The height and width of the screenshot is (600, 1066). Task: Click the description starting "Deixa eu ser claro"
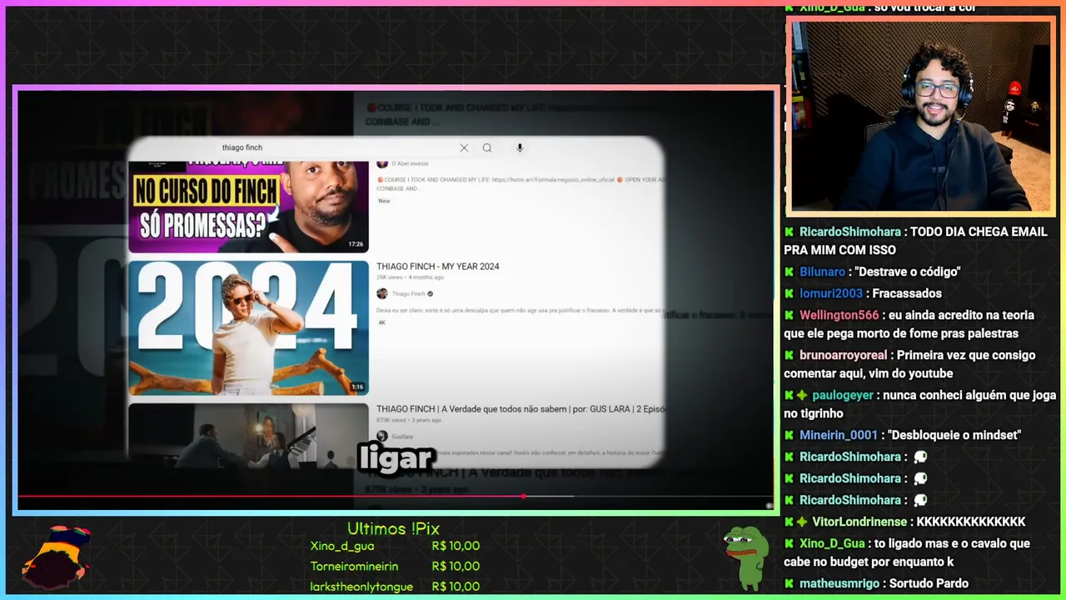click(x=521, y=310)
